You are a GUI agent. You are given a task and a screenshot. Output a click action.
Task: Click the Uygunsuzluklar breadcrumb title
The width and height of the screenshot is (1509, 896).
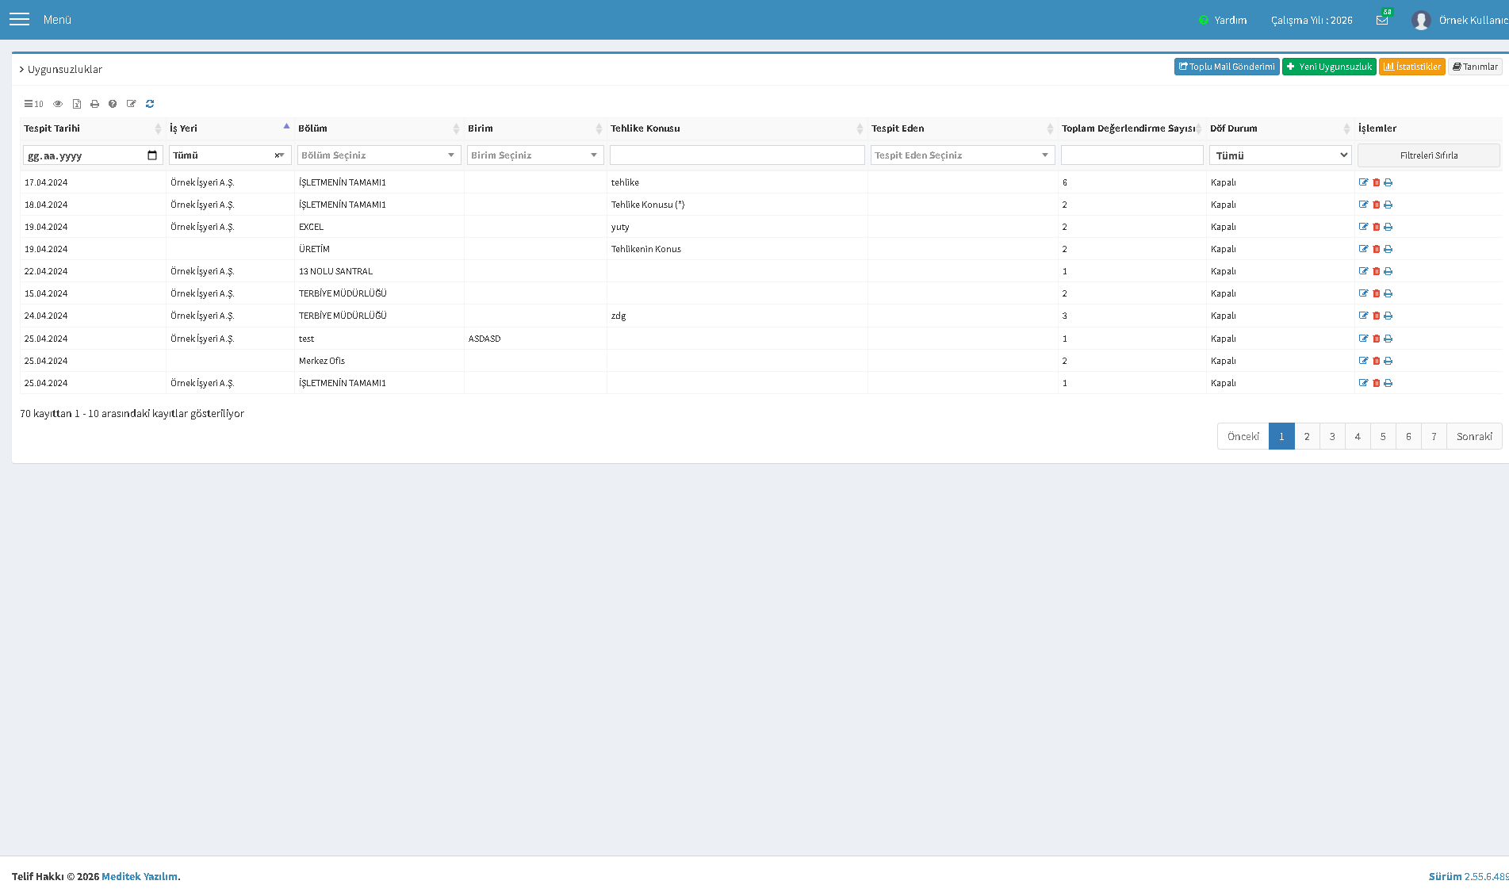[x=65, y=70]
